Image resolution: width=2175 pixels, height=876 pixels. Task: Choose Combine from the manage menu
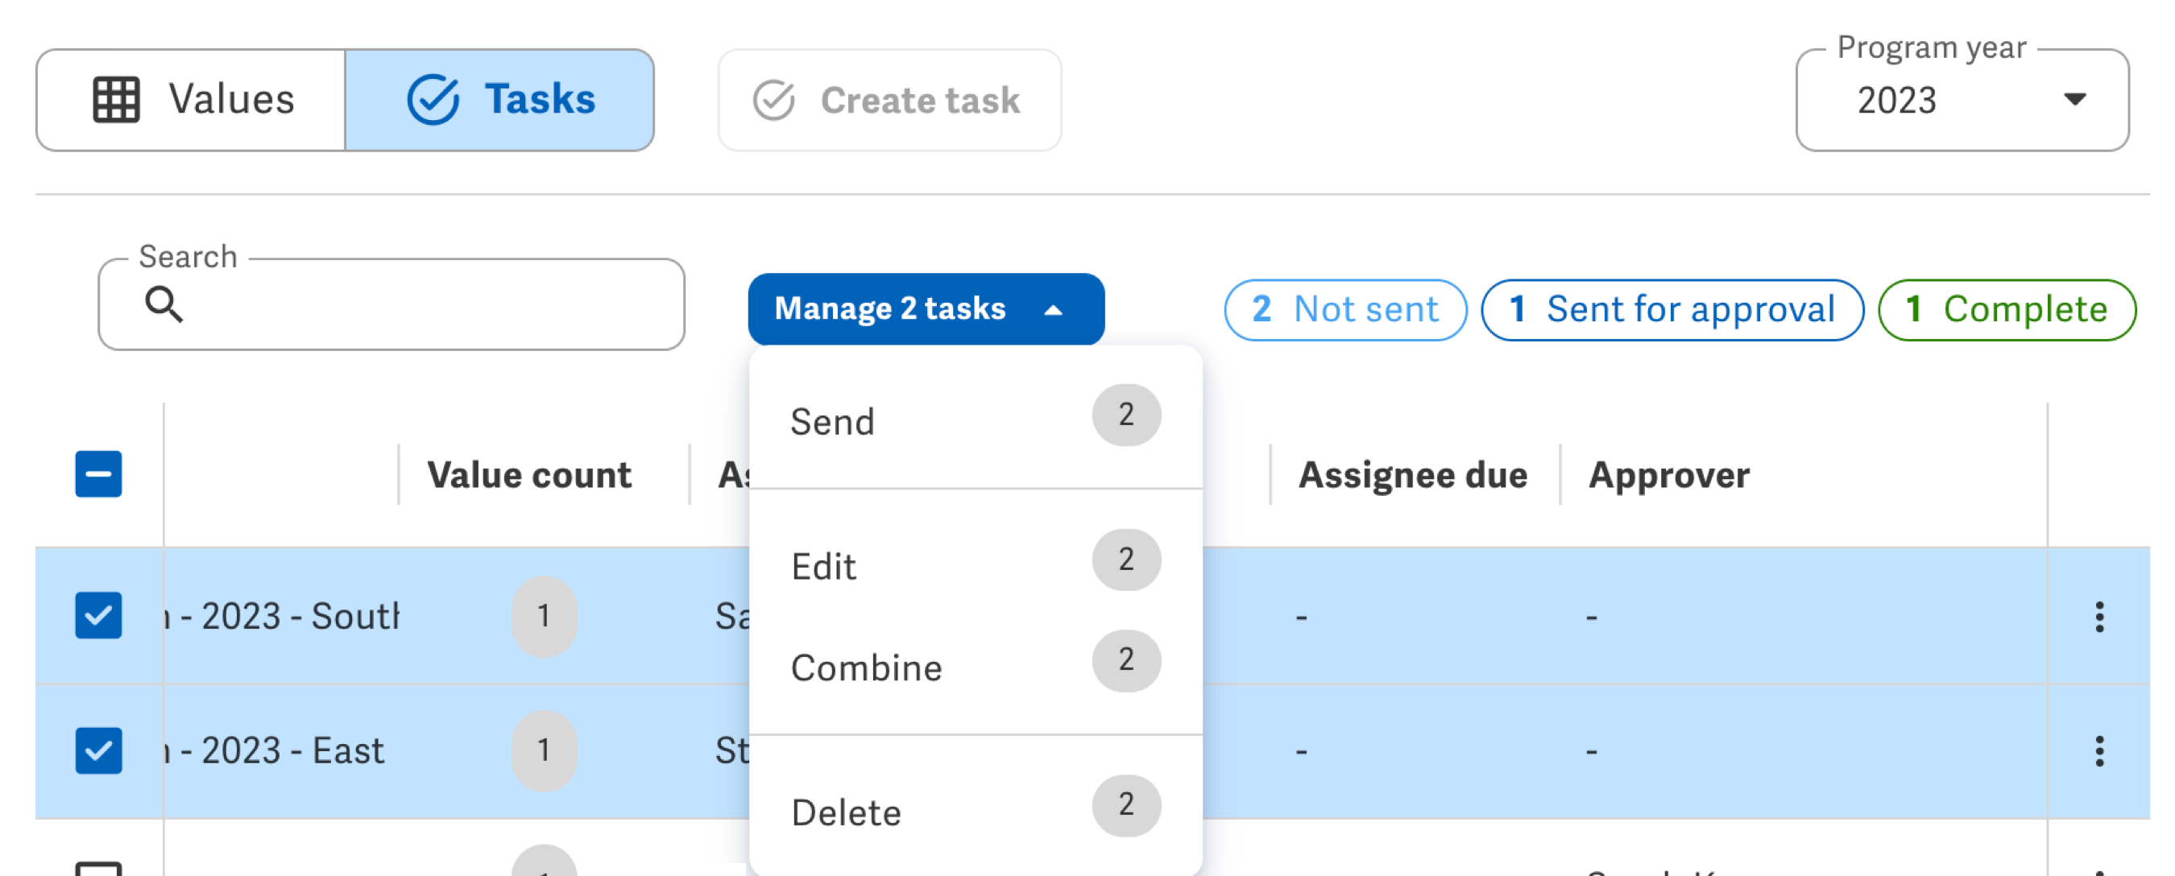coord(866,667)
